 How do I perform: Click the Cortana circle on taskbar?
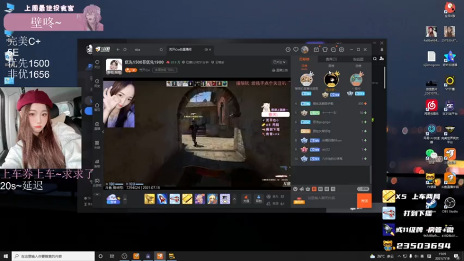click(100, 256)
